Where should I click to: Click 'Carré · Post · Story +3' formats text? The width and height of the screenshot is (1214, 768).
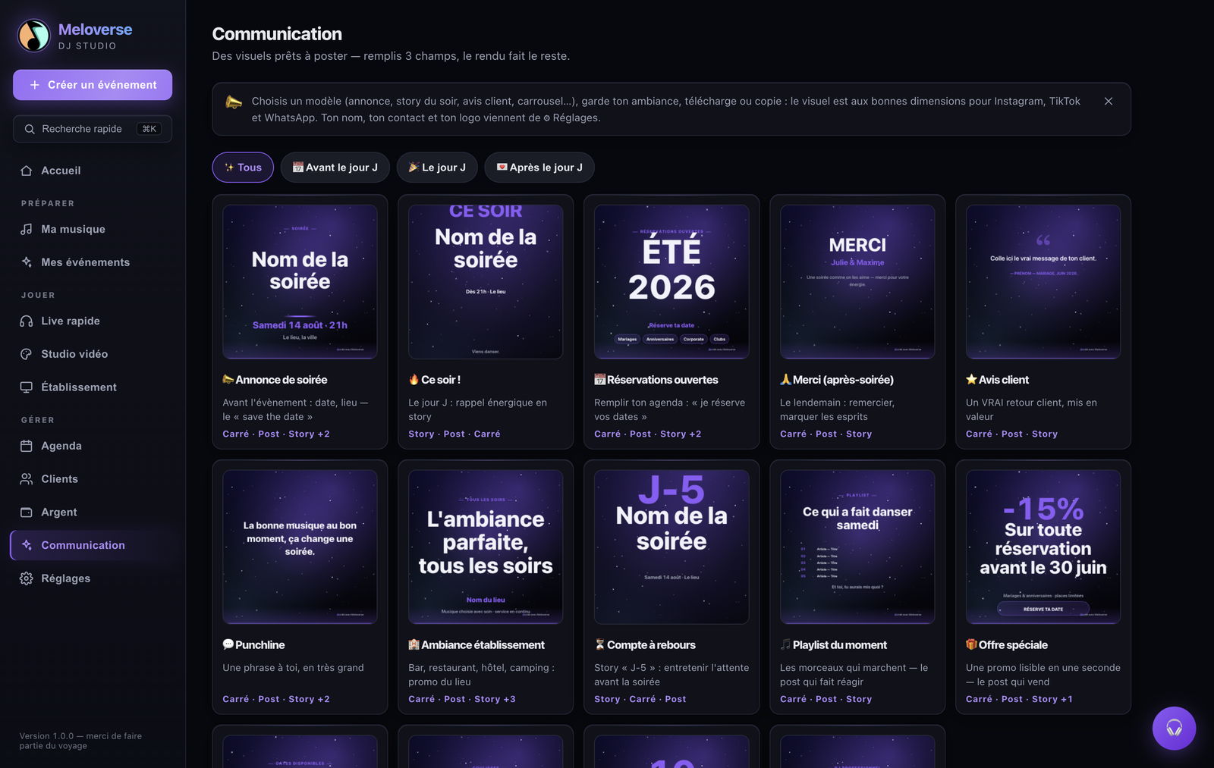pyautogui.click(x=462, y=699)
